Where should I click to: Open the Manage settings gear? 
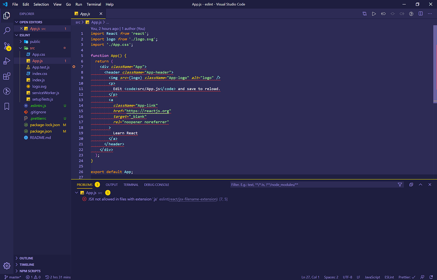point(6,266)
